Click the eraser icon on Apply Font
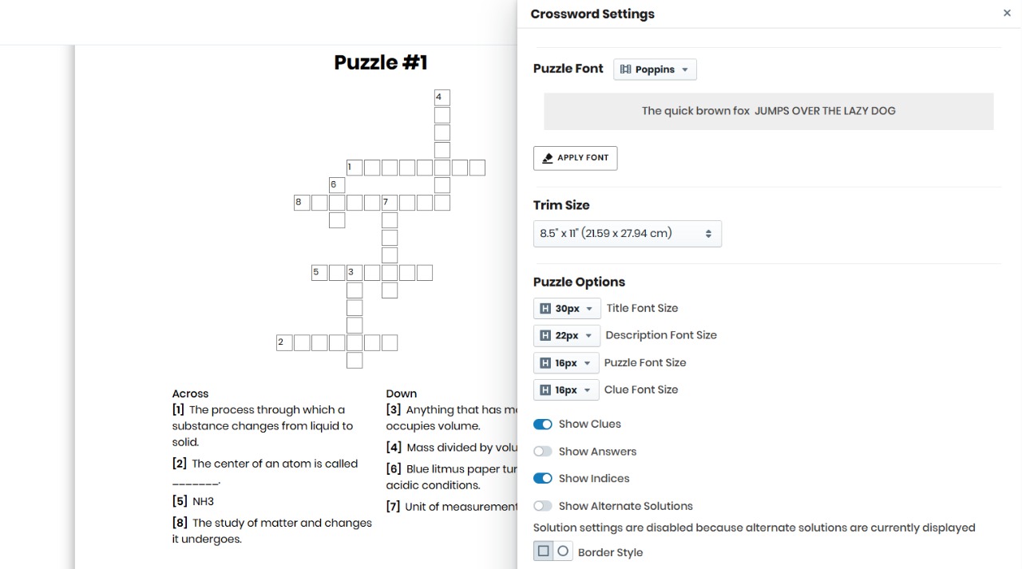The width and height of the screenshot is (1022, 569). [x=548, y=158]
